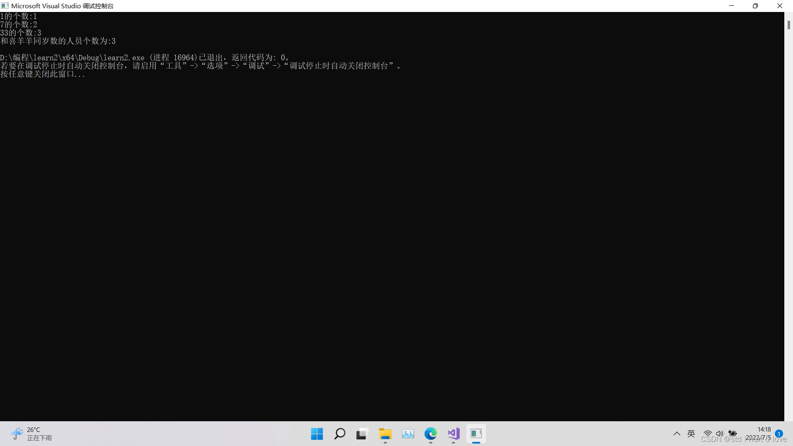Restore down the debug console window
The image size is (793, 446).
pyautogui.click(x=755, y=6)
